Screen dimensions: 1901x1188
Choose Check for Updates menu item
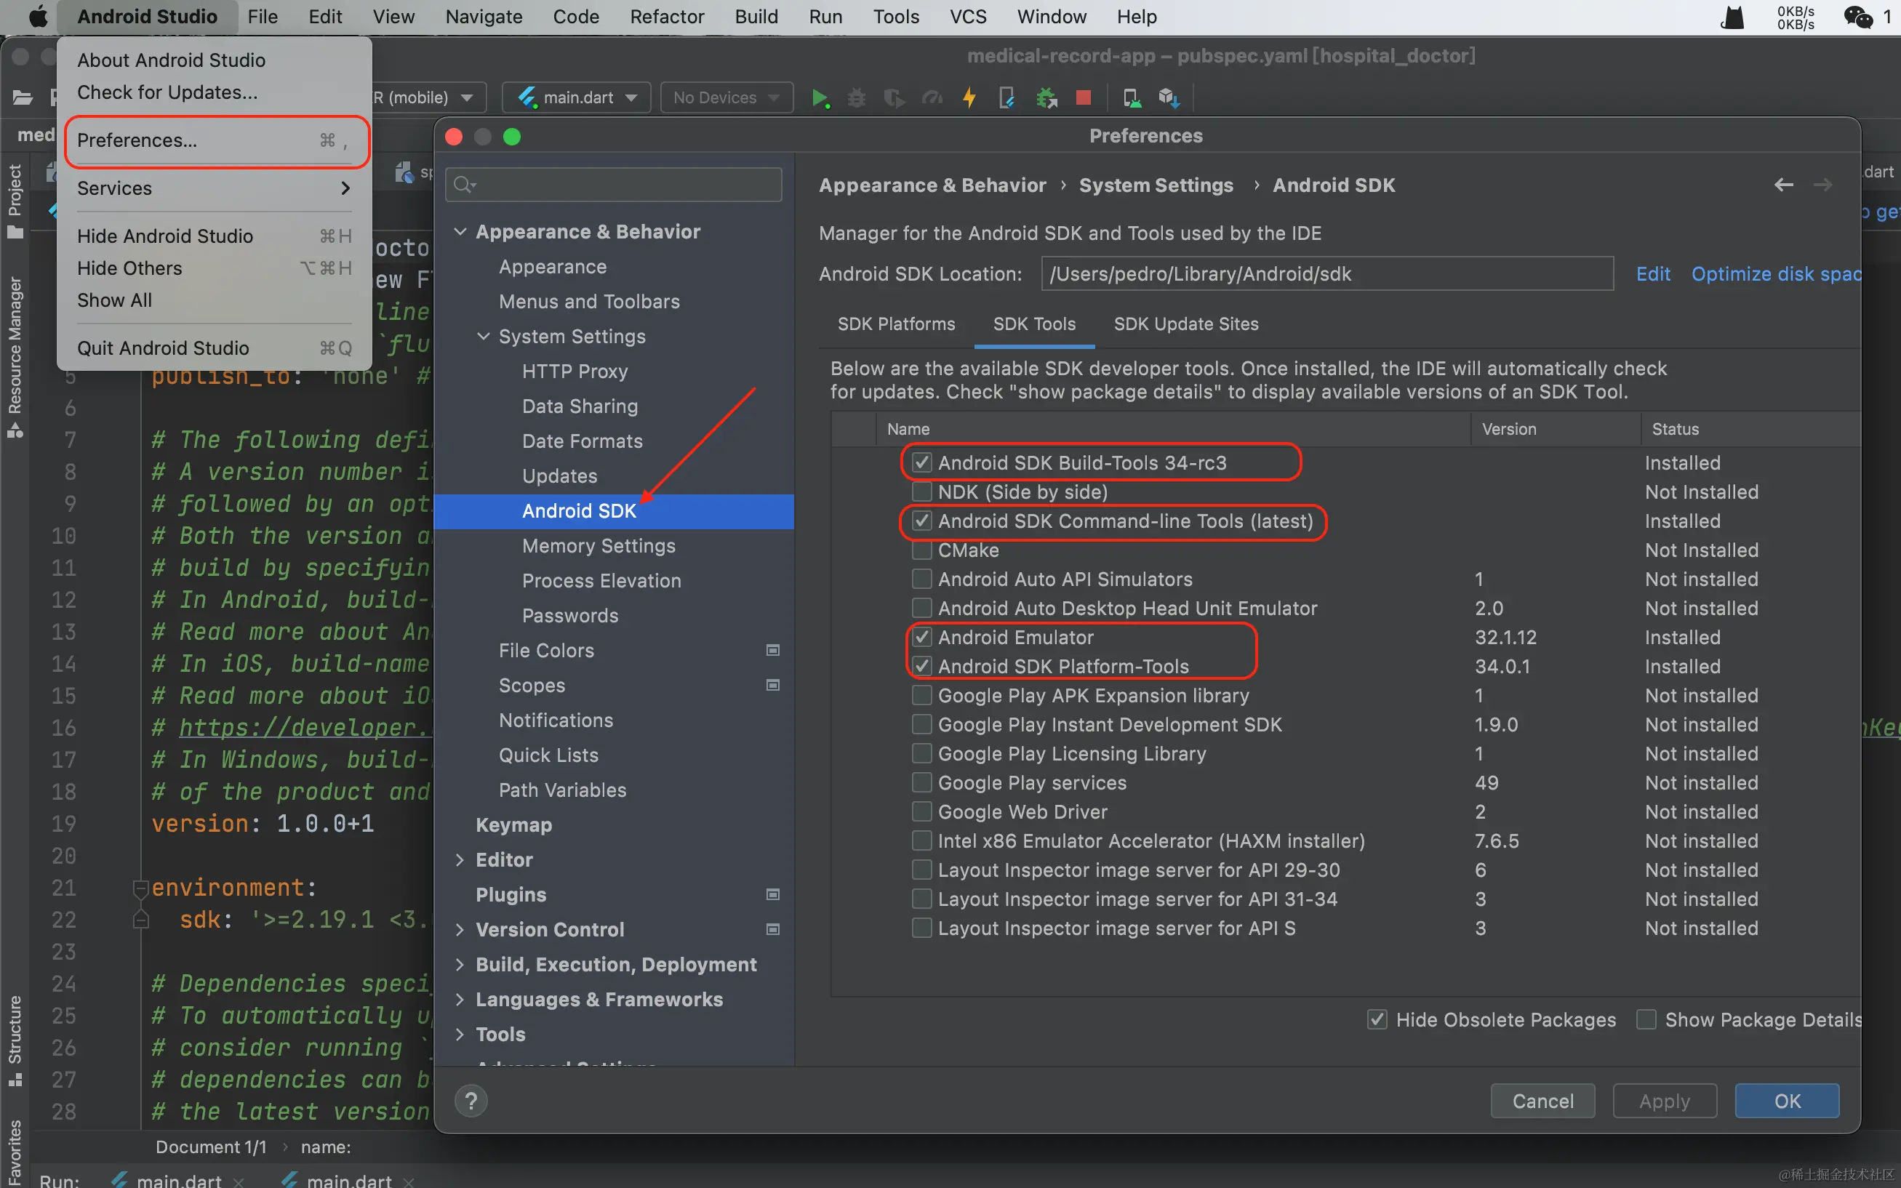tap(167, 93)
